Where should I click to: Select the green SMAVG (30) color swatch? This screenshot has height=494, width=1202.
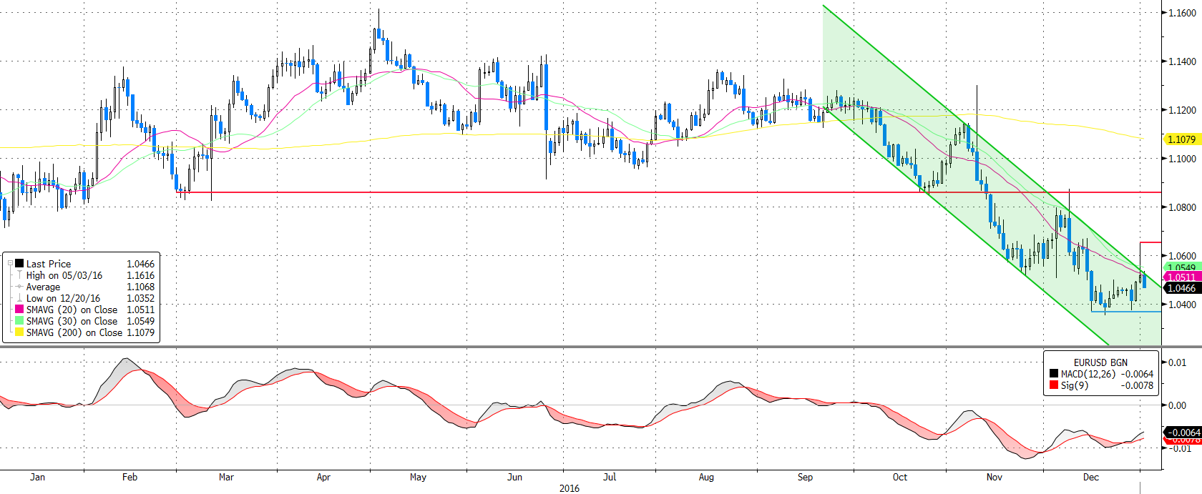click(x=19, y=320)
